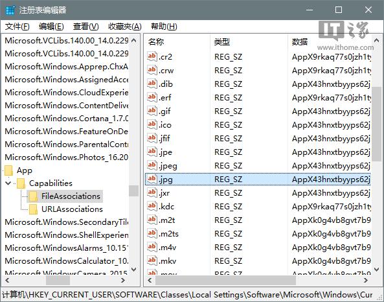Click the values pane vertical scrollbar thumb
Screen dimensions: 384x302
(376, 124)
